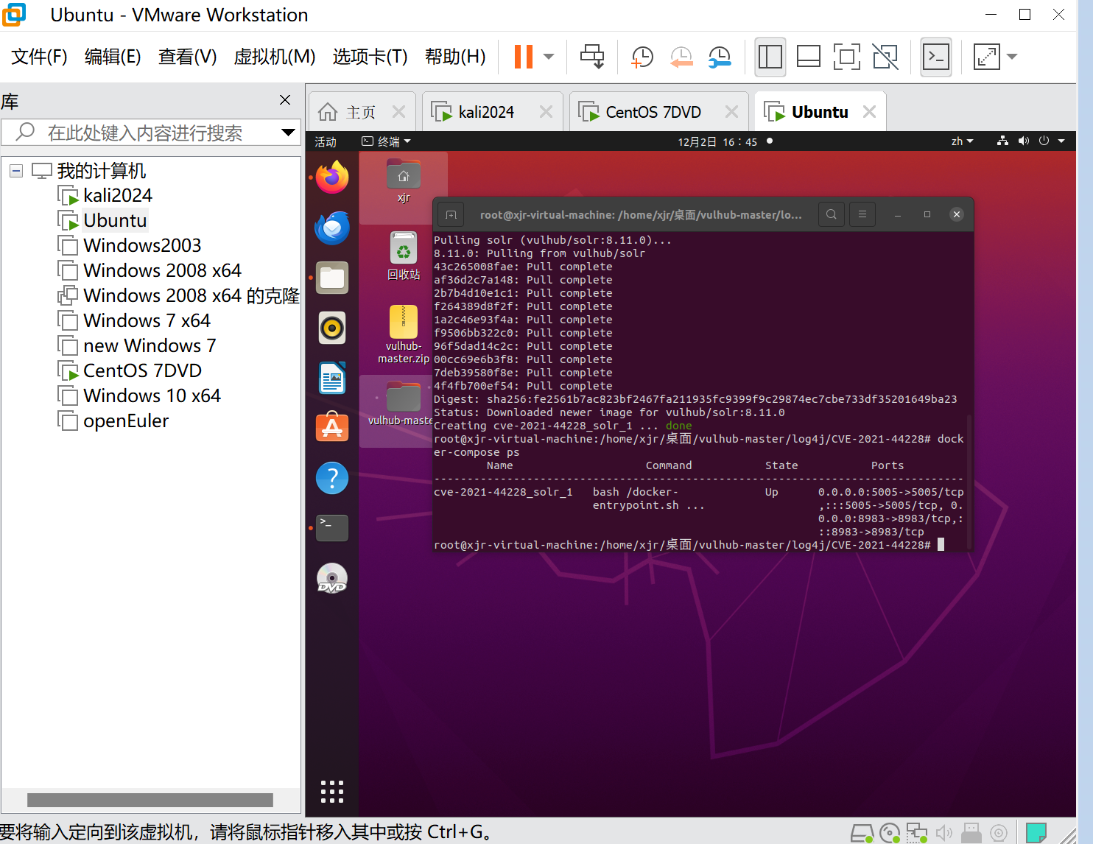Open the 编辑(E) menu
Viewport: 1093px width, 844px height.
(x=113, y=57)
